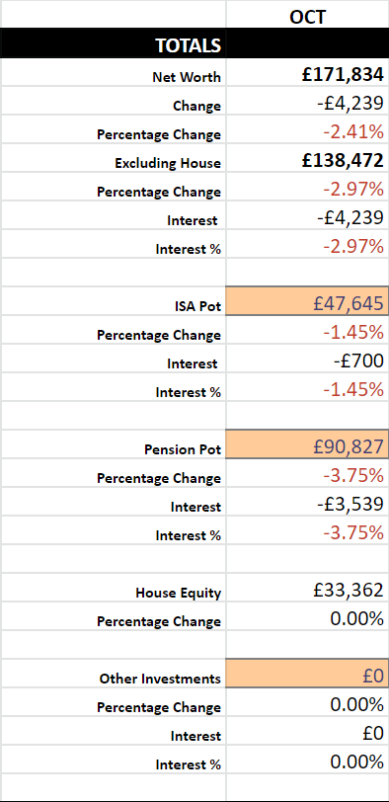Select the Net Worth value £171,834
Viewport: 389px width, 802px height.
click(307, 73)
